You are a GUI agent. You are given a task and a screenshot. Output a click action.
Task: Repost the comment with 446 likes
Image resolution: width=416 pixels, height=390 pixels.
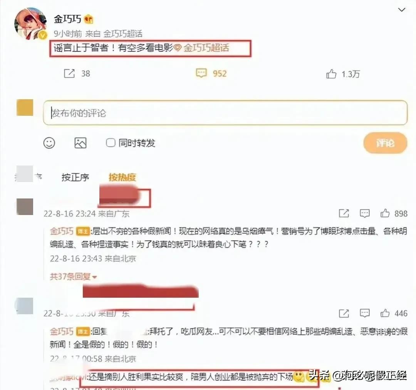(x=344, y=313)
